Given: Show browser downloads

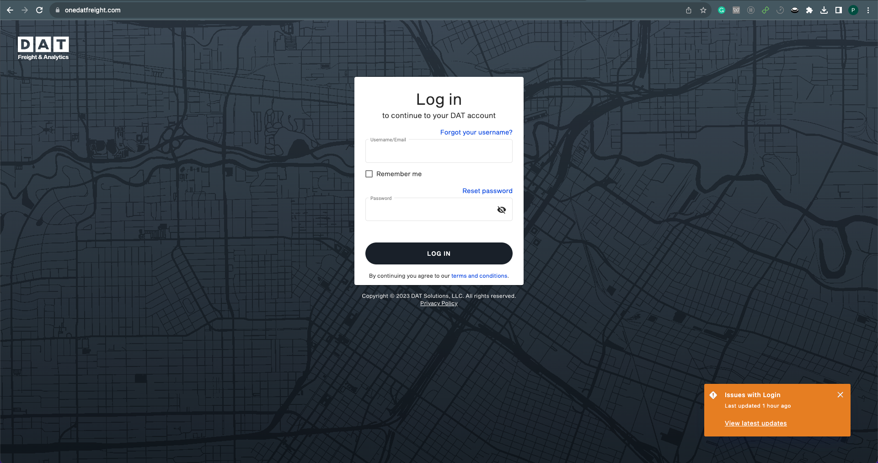Looking at the screenshot, I should [x=824, y=10].
